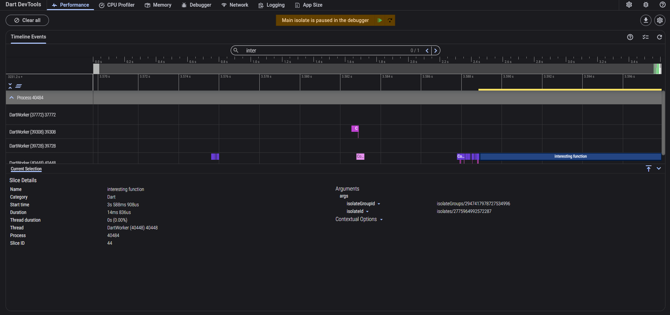Viewport: 670px width, 315px height.
Task: Switch to the Logging tab
Action: [x=272, y=5]
